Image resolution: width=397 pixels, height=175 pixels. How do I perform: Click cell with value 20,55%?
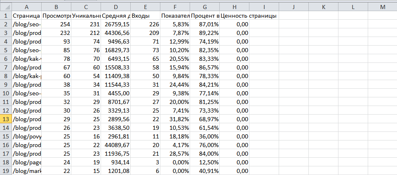[175, 59]
